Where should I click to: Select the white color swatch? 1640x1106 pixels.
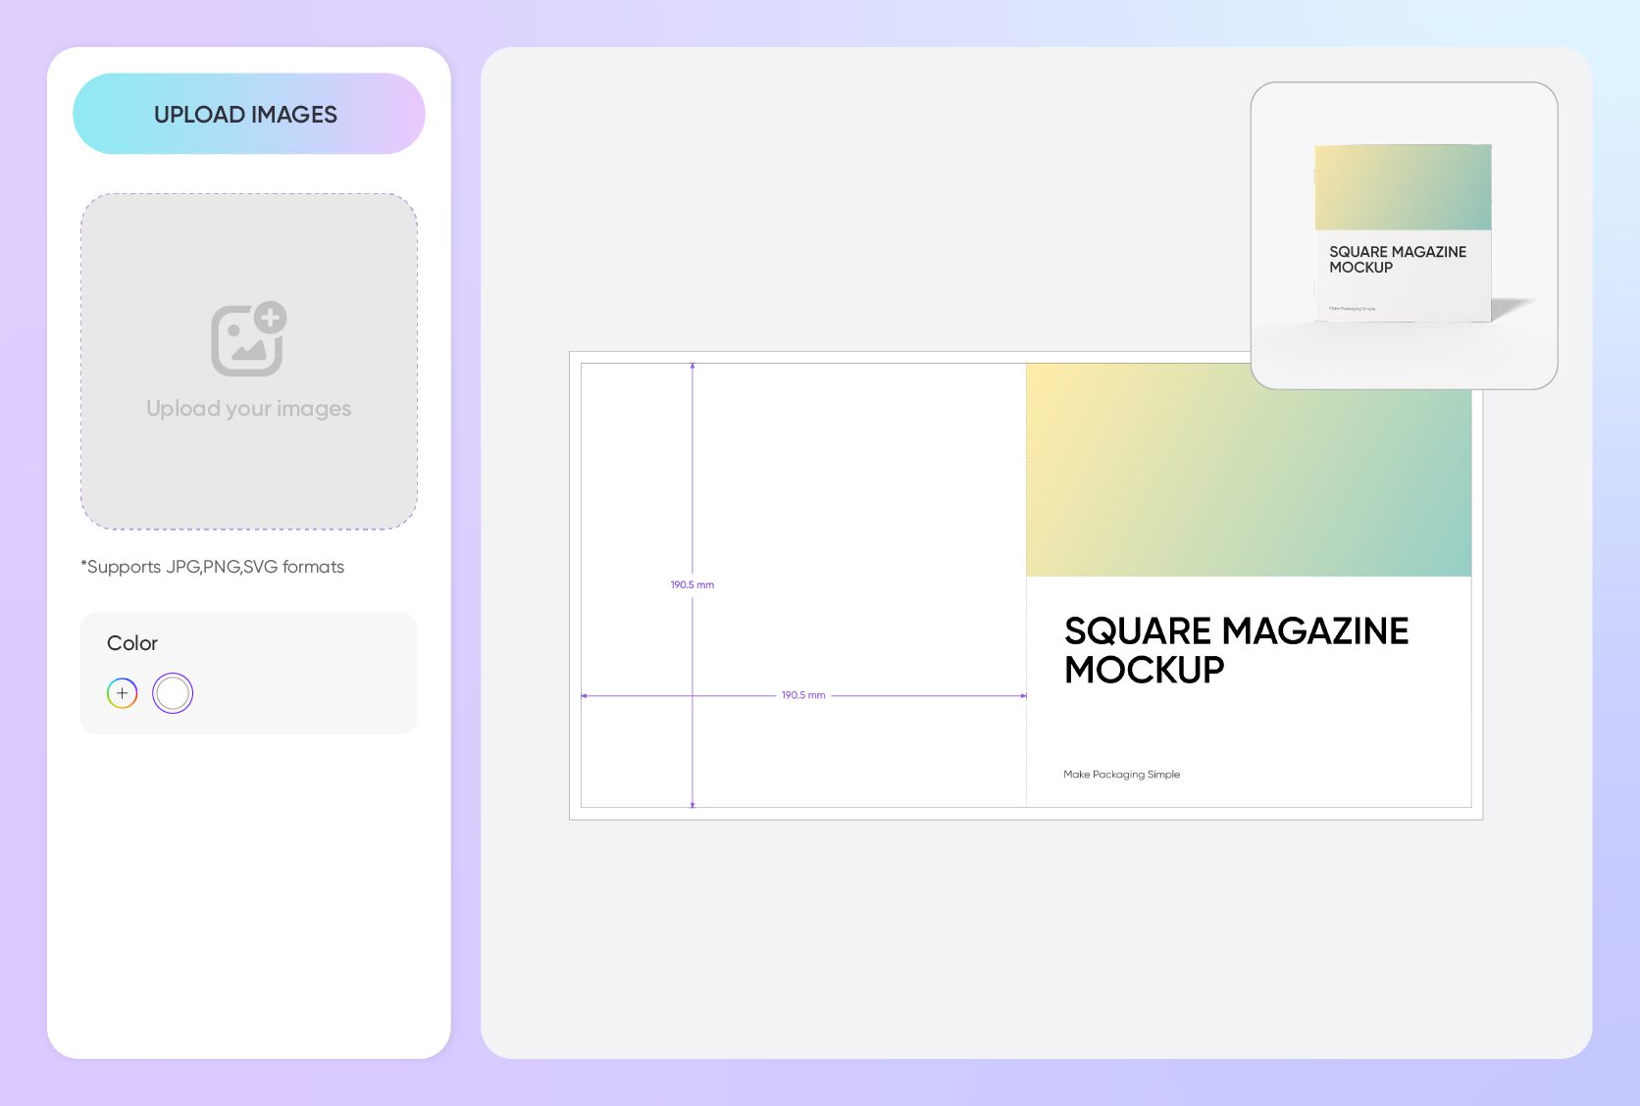click(173, 693)
